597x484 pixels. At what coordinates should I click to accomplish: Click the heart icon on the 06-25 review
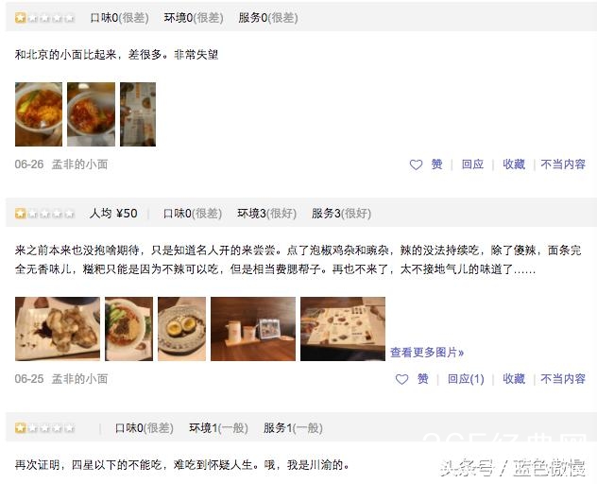401,379
